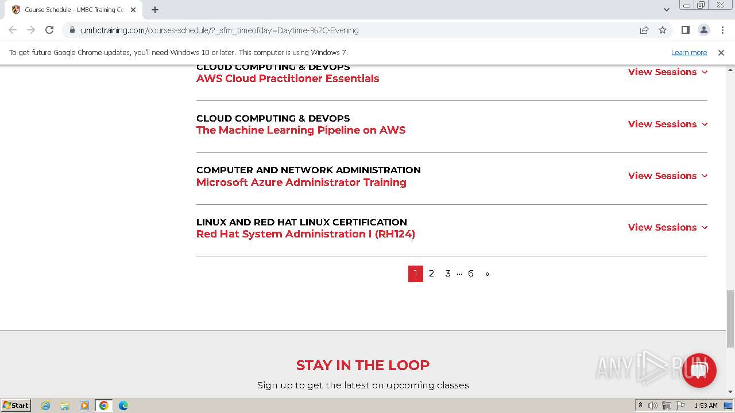Screen dimensions: 735x413
Task: Toggle the browser side panel icon
Action: [685, 30]
